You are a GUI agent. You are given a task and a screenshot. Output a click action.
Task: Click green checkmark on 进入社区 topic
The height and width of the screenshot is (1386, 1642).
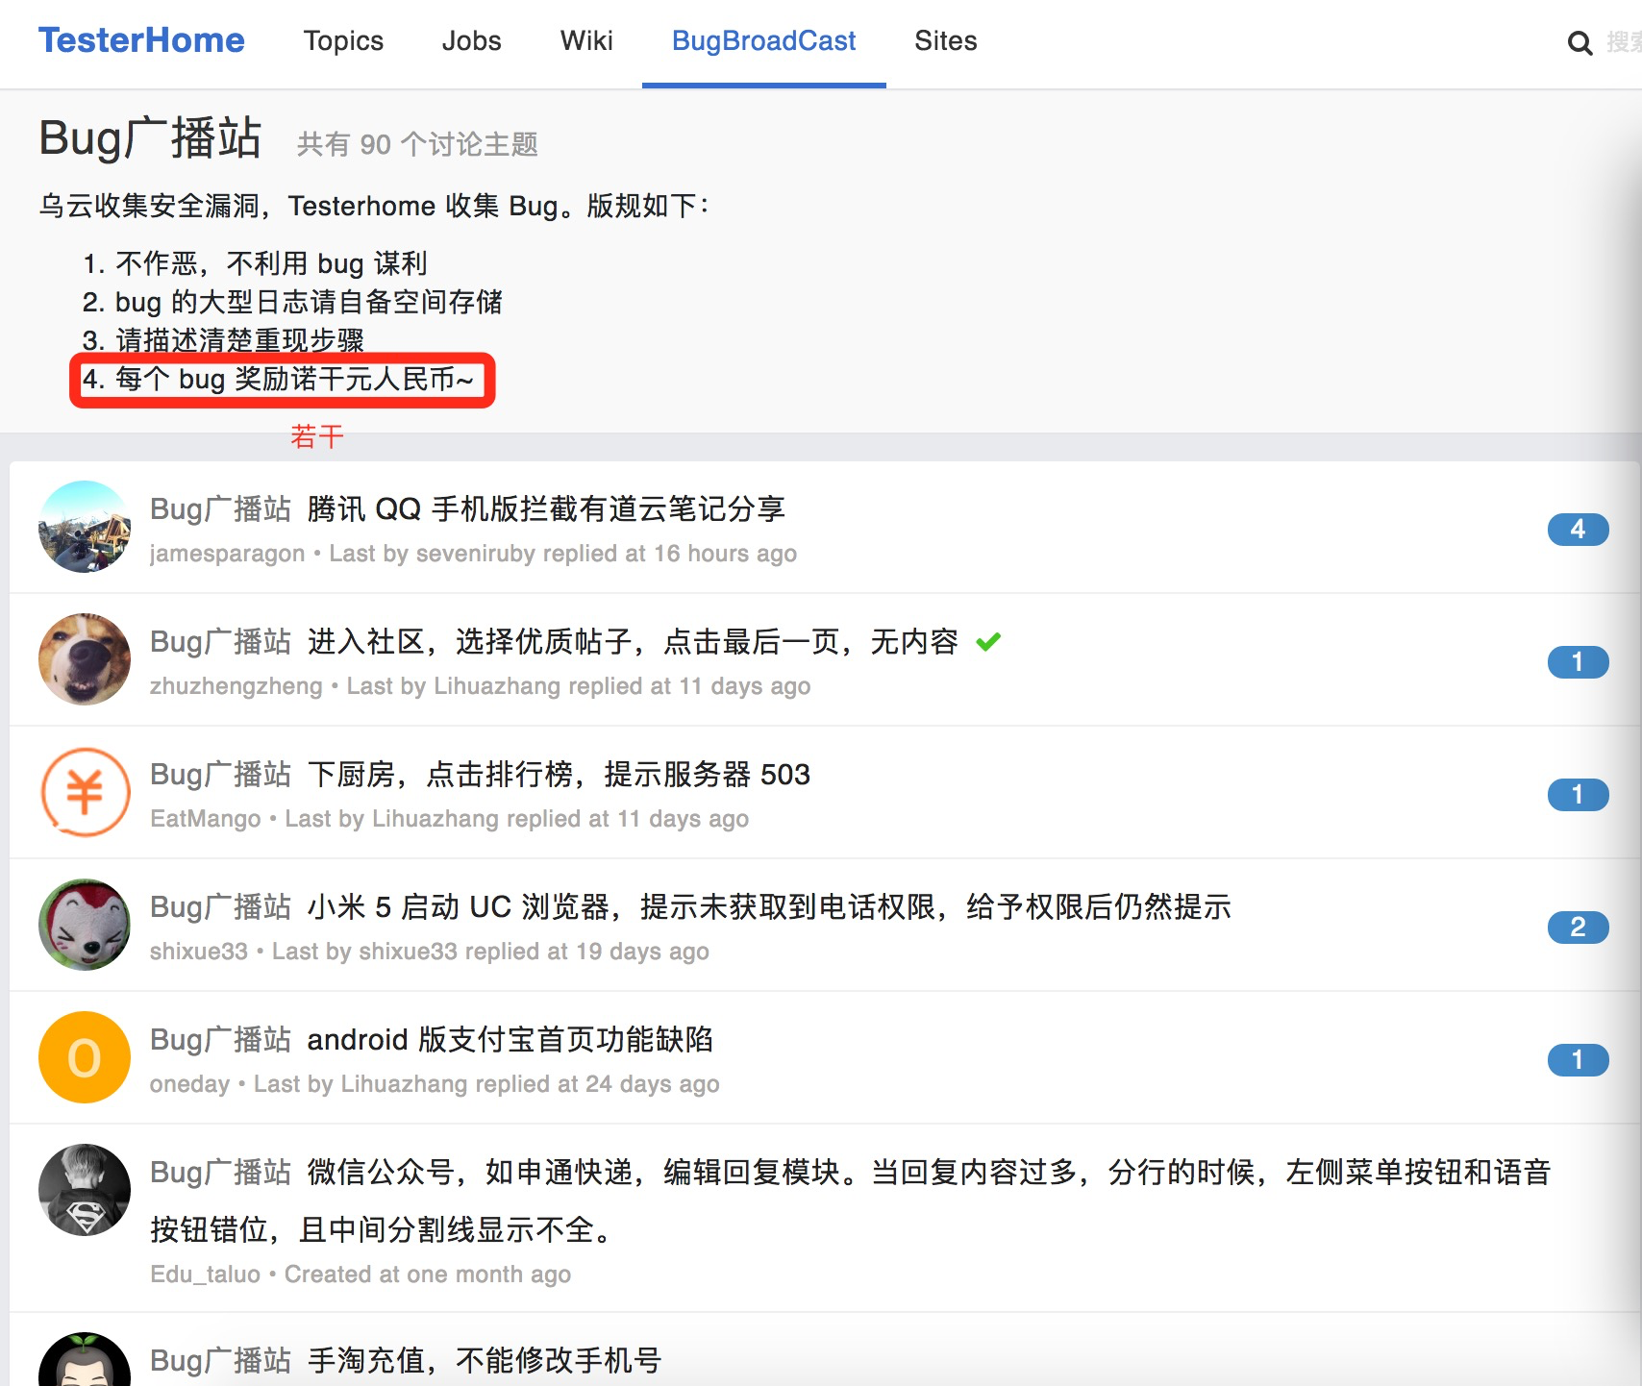[x=988, y=641]
